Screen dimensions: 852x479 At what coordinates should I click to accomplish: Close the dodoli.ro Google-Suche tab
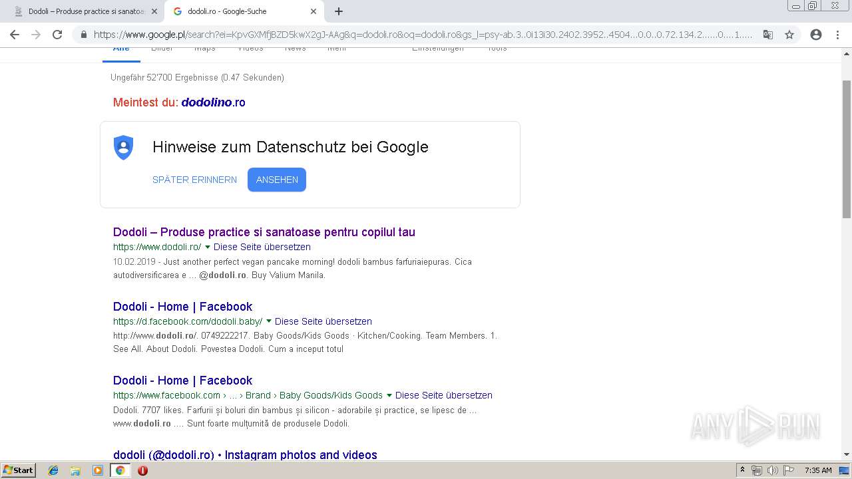coord(314,11)
